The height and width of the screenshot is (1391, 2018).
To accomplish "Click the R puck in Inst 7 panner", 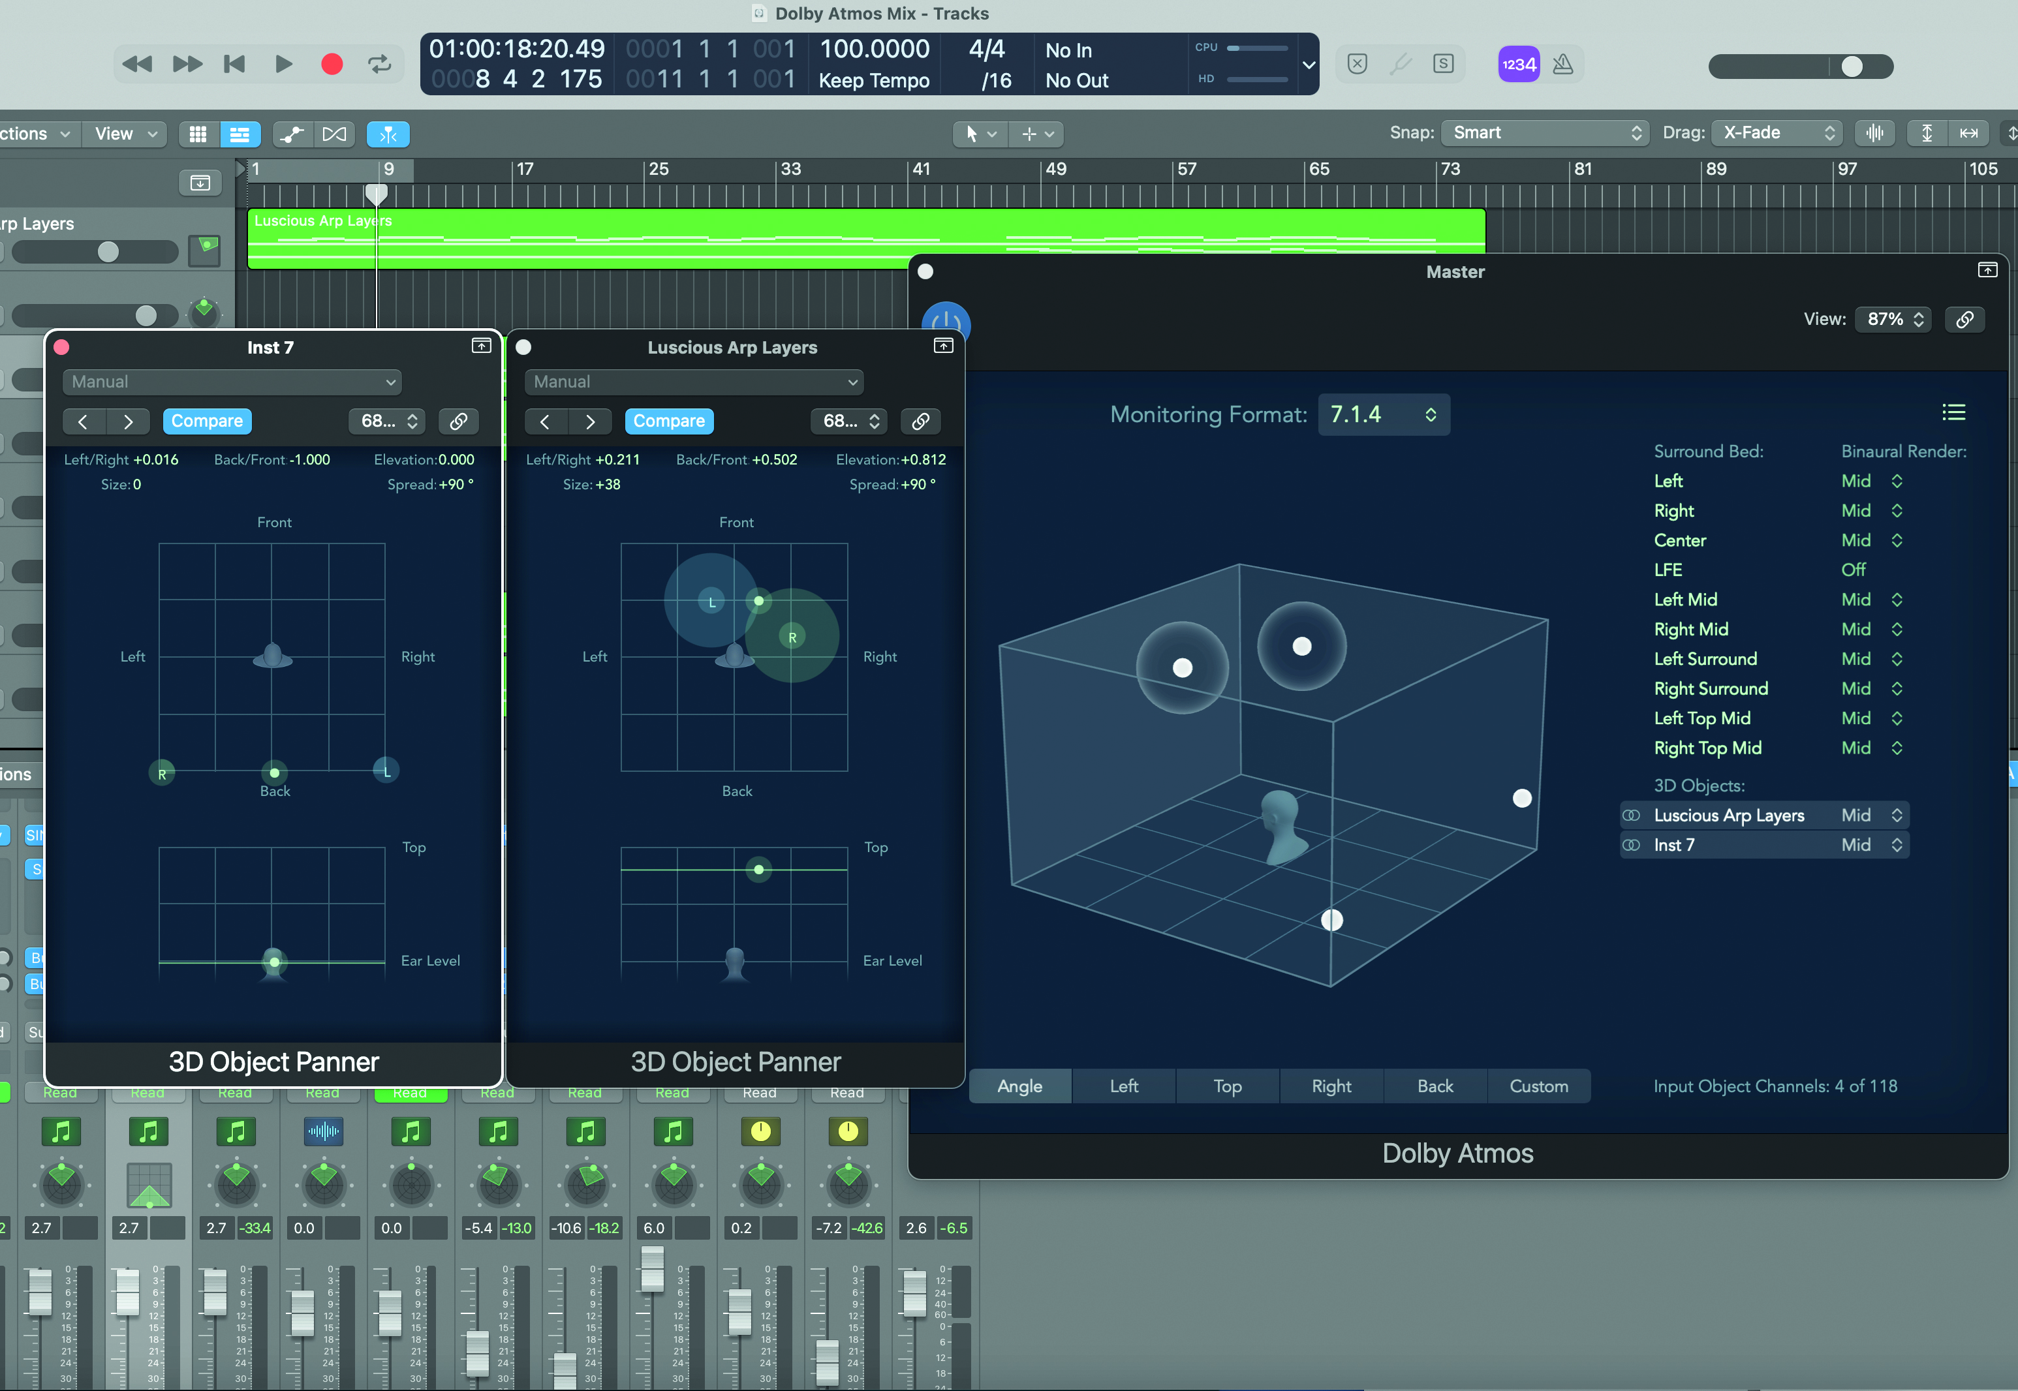I will click(162, 774).
